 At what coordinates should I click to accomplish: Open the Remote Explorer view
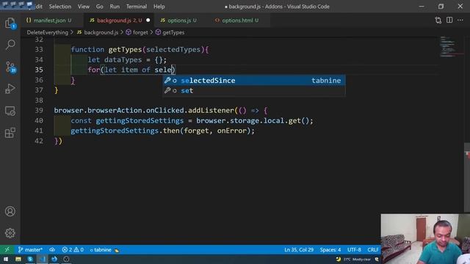10,111
